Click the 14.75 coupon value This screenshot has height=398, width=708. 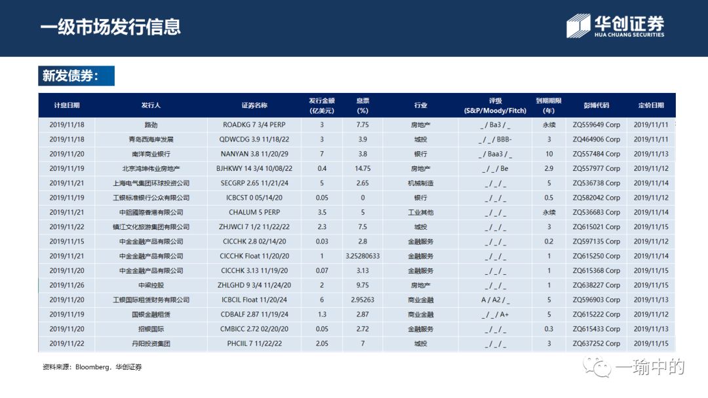click(363, 169)
